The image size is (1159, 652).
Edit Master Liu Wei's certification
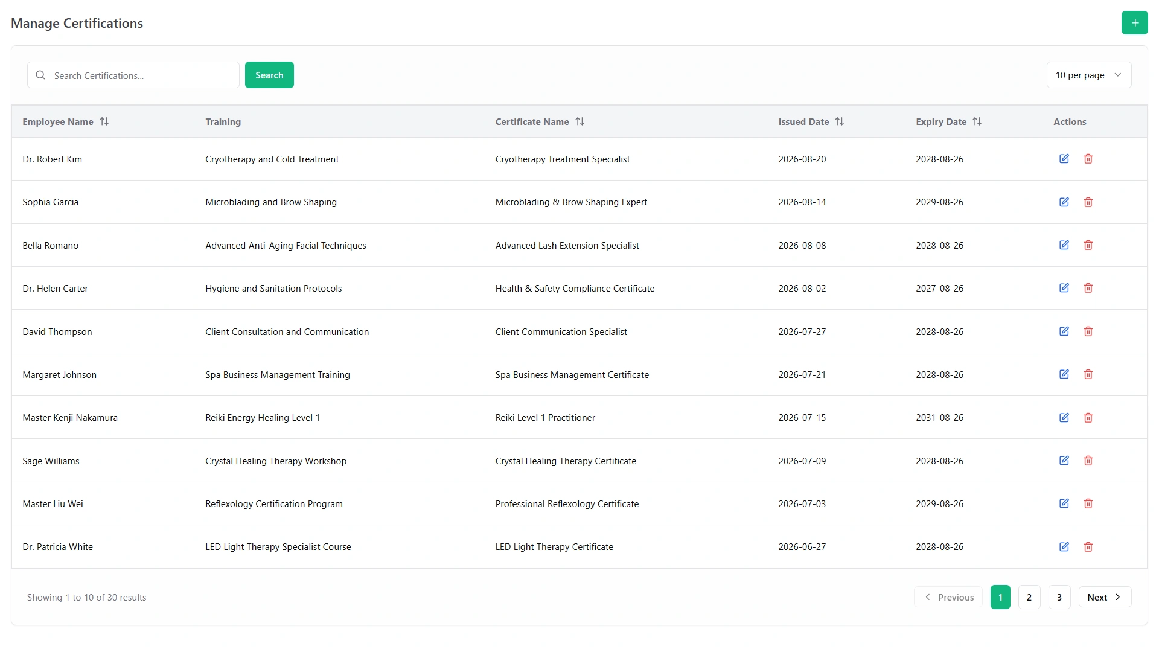(x=1064, y=503)
